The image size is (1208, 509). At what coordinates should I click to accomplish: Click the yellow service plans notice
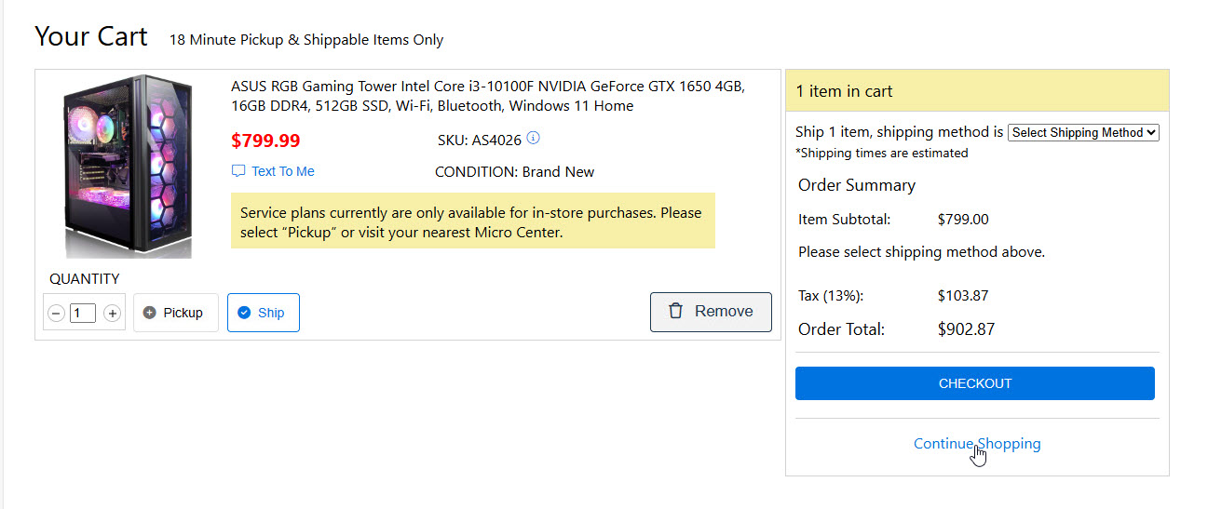472,221
